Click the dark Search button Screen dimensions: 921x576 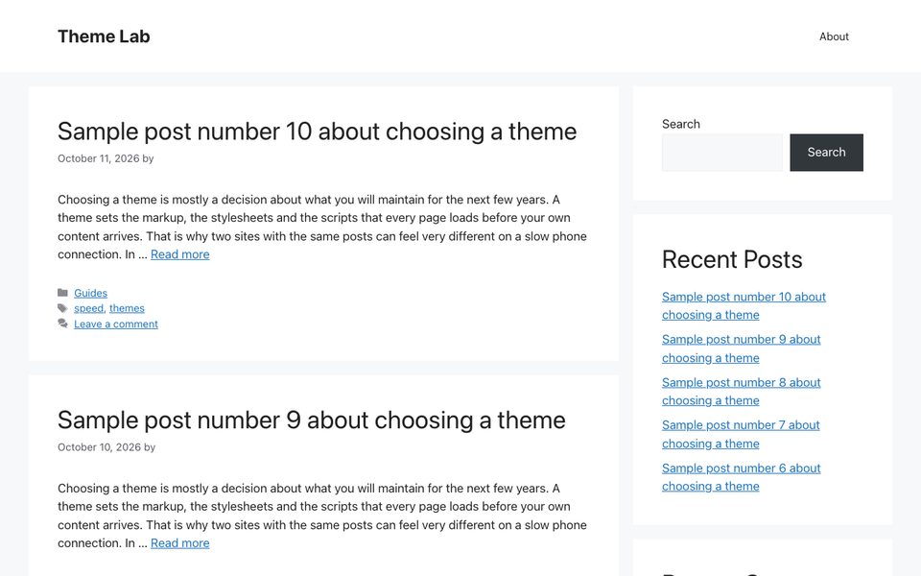pyautogui.click(x=826, y=153)
